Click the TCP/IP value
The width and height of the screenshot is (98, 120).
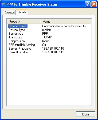(47, 37)
